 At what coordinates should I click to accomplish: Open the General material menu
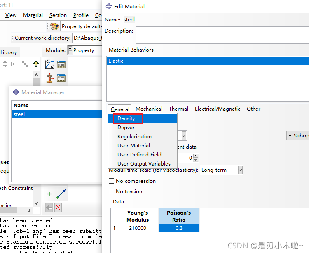click(x=120, y=109)
